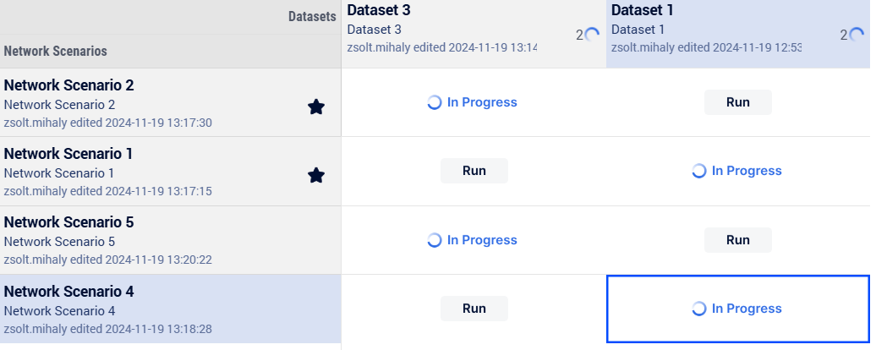This screenshot has width=876, height=350.
Task: Select the Dataset 1 column header
Action: point(738,34)
